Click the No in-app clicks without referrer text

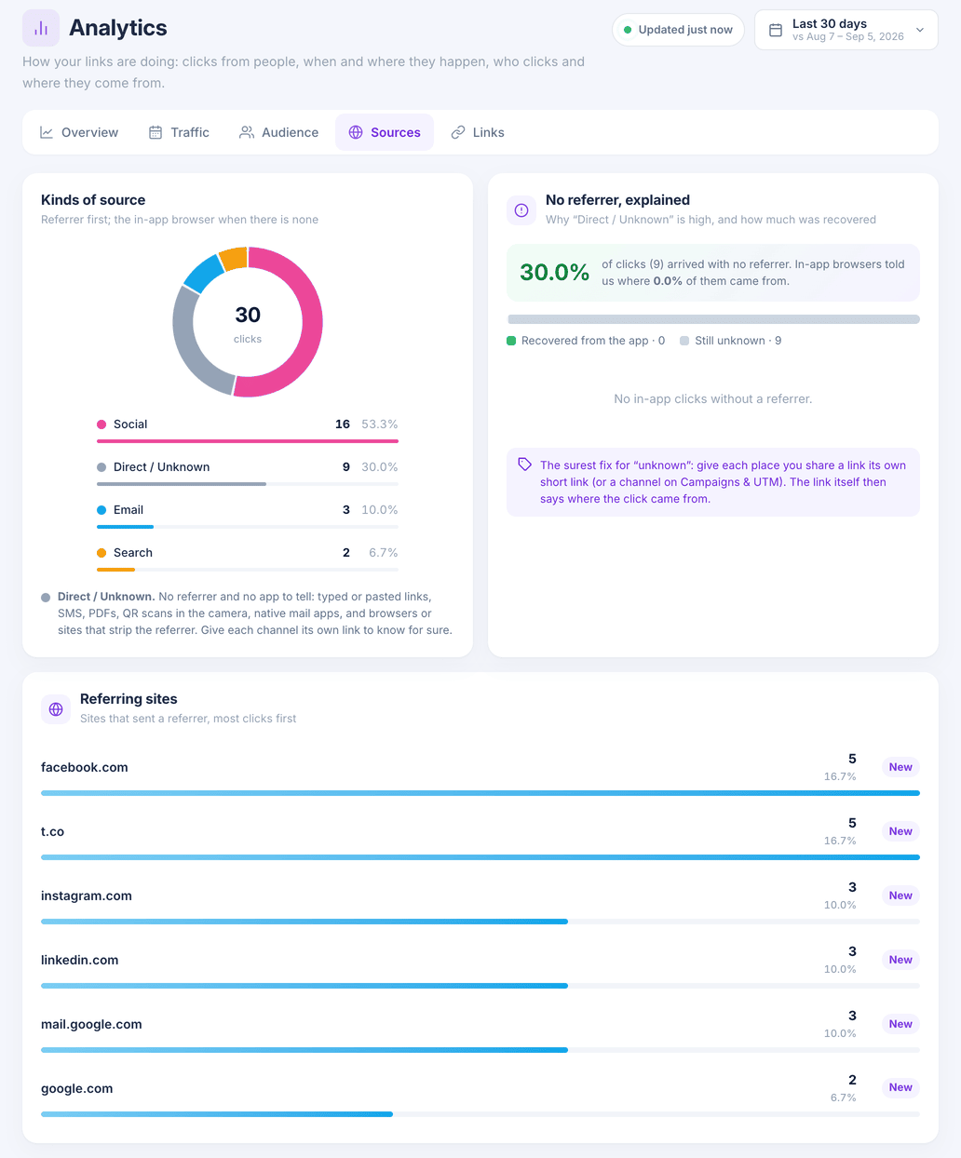point(713,399)
